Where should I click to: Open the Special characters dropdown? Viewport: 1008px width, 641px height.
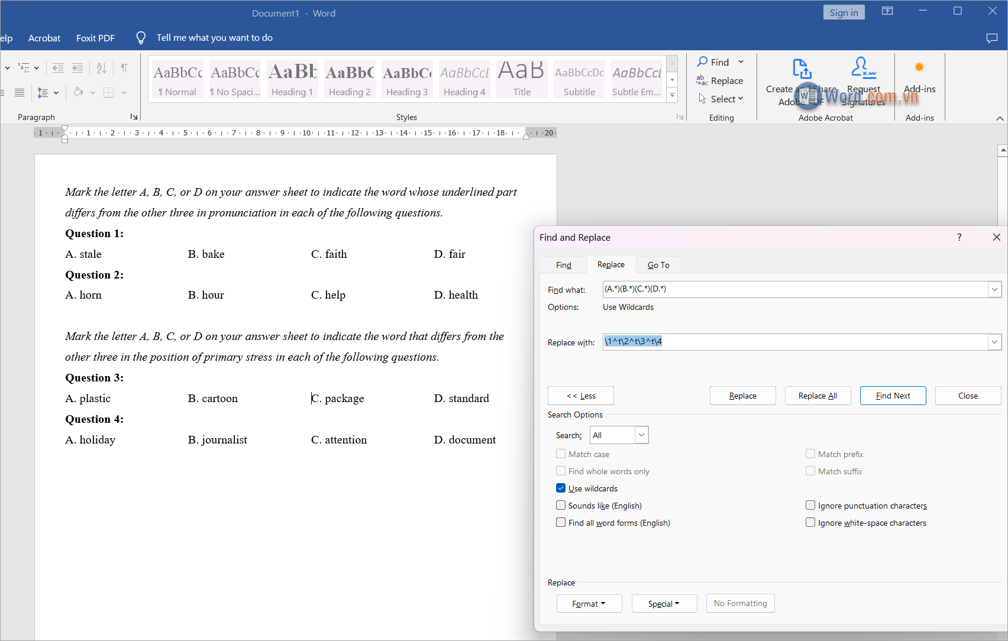pyautogui.click(x=664, y=604)
